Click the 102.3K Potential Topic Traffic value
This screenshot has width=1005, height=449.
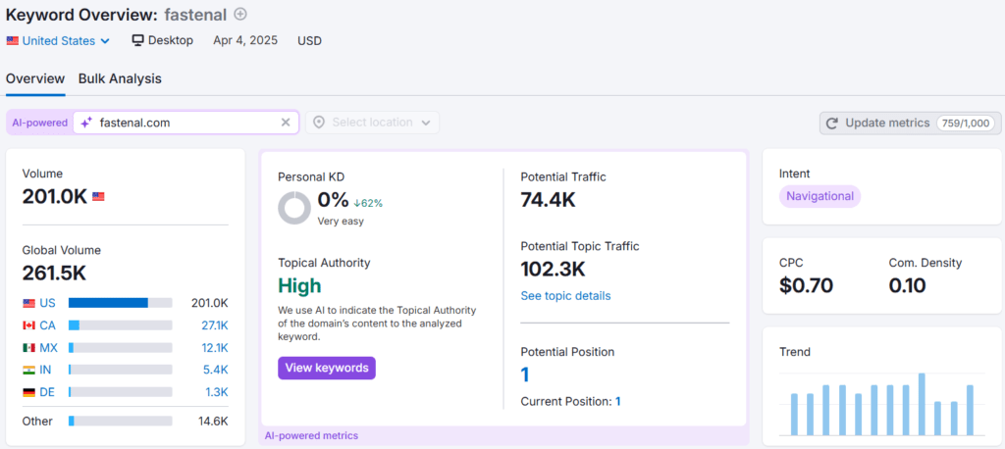(x=554, y=269)
